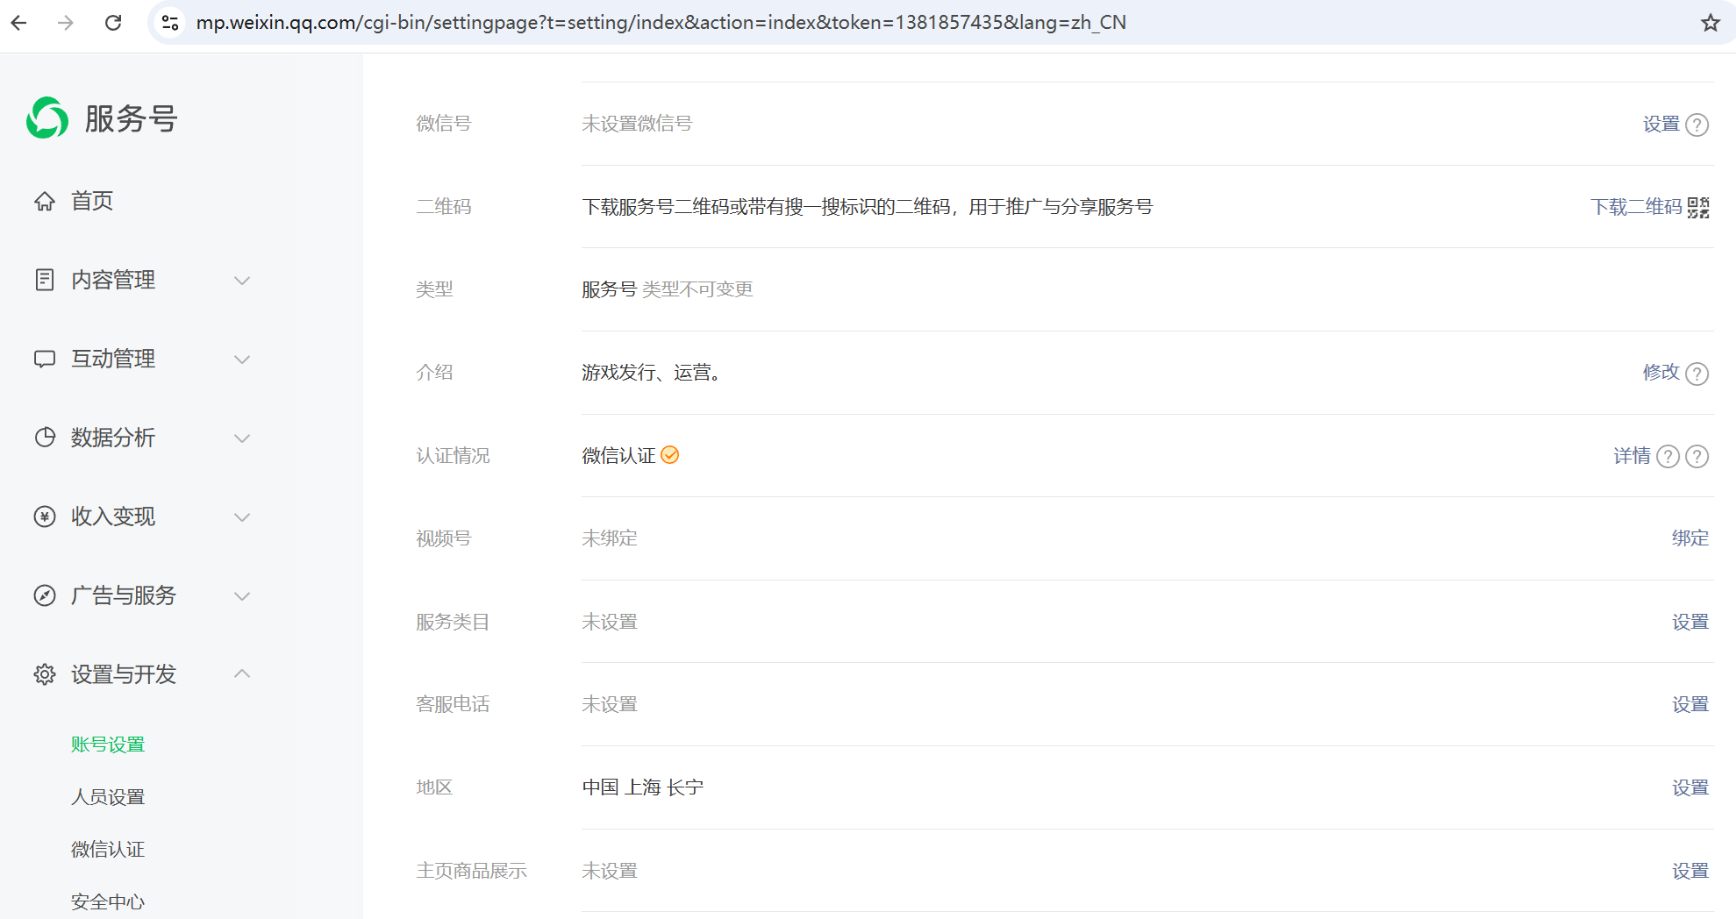Go back using the browser back arrow
The height and width of the screenshot is (919, 1736).
19,23
